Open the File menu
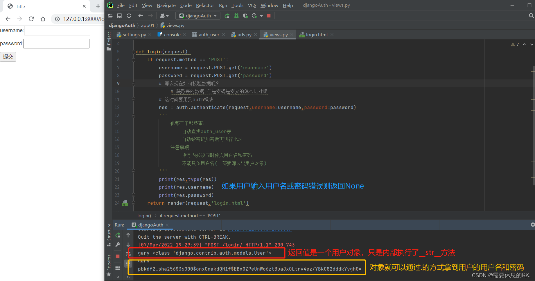This screenshot has height=281, width=535. (x=121, y=5)
